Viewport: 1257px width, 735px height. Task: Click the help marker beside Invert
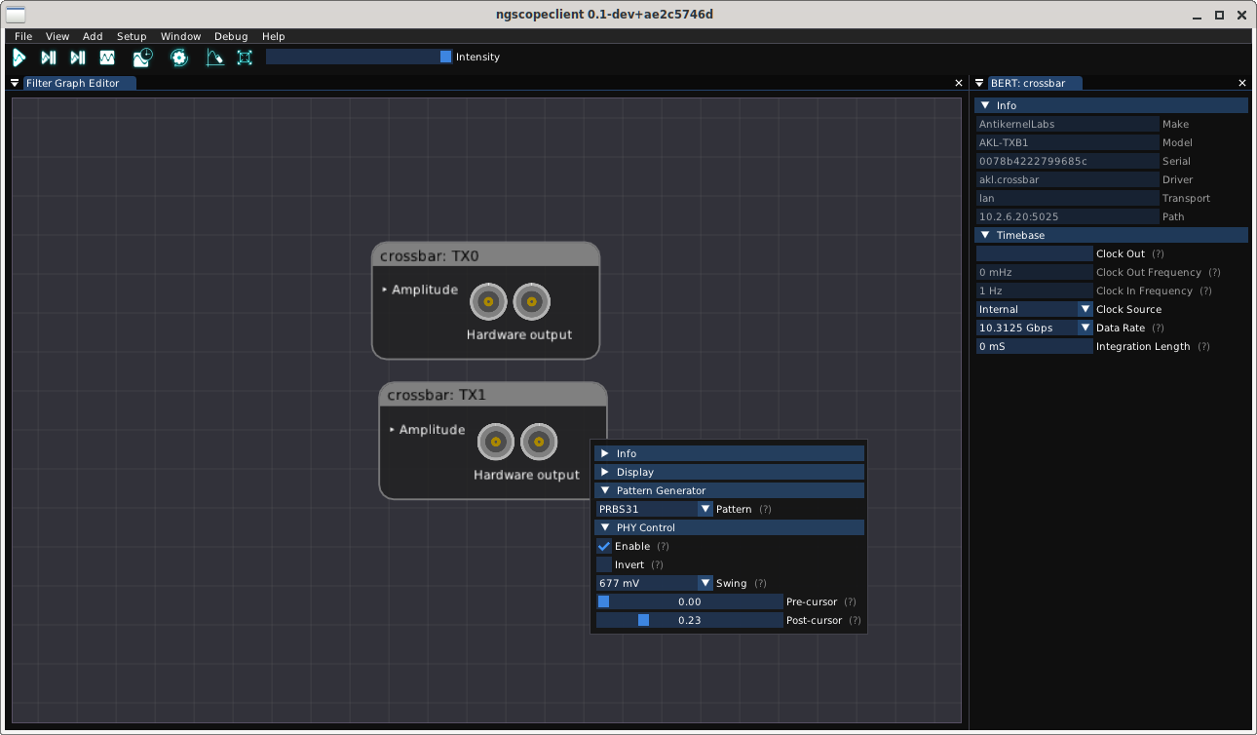(657, 564)
